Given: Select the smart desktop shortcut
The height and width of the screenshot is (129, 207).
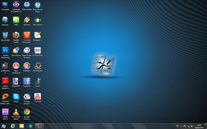Looking at the screenshot, I should click(x=38, y=83).
